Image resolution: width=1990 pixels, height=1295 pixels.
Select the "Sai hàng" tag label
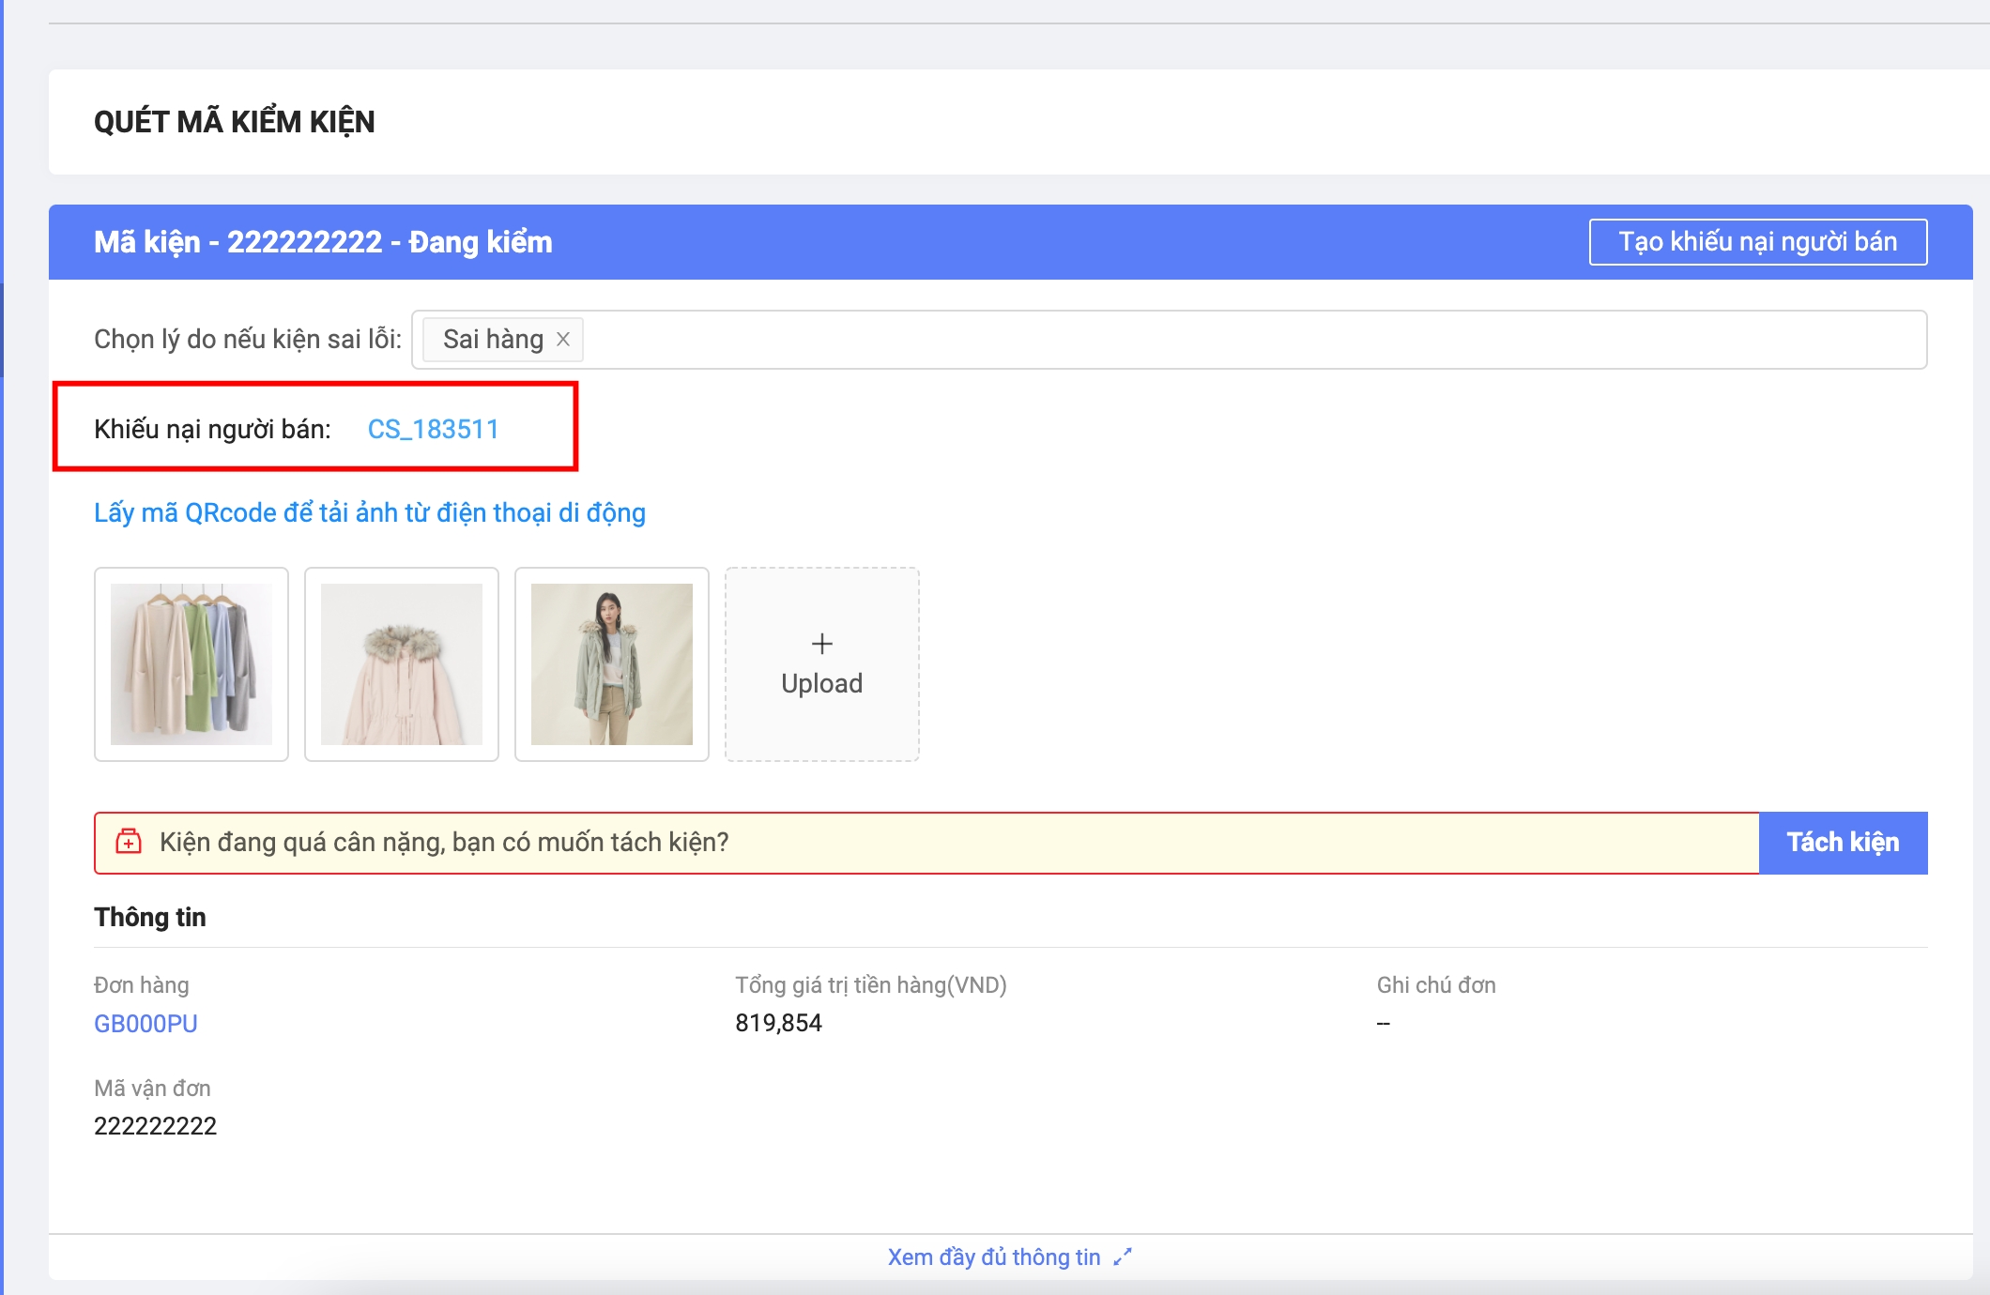pos(493,340)
